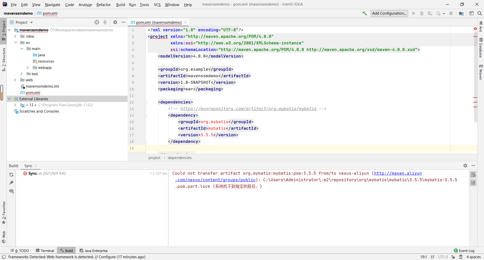Screen dimensions: 484x260
Task: Toggle fold on project tag line 2
Action: tap(145, 37)
